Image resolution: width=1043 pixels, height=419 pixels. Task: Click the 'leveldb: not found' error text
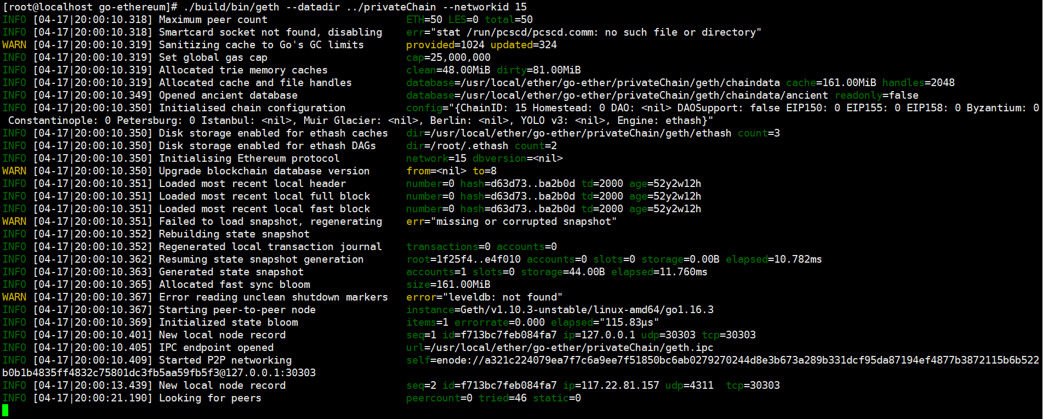click(x=503, y=297)
